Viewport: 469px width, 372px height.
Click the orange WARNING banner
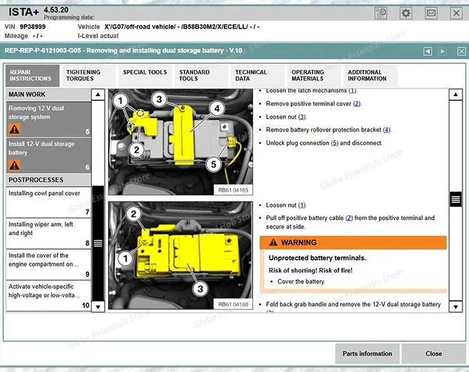coord(353,242)
